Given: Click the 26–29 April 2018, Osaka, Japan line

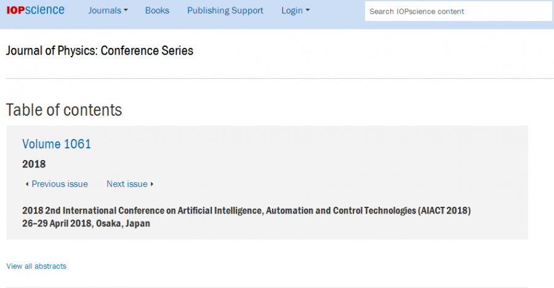Looking at the screenshot, I should (86, 223).
